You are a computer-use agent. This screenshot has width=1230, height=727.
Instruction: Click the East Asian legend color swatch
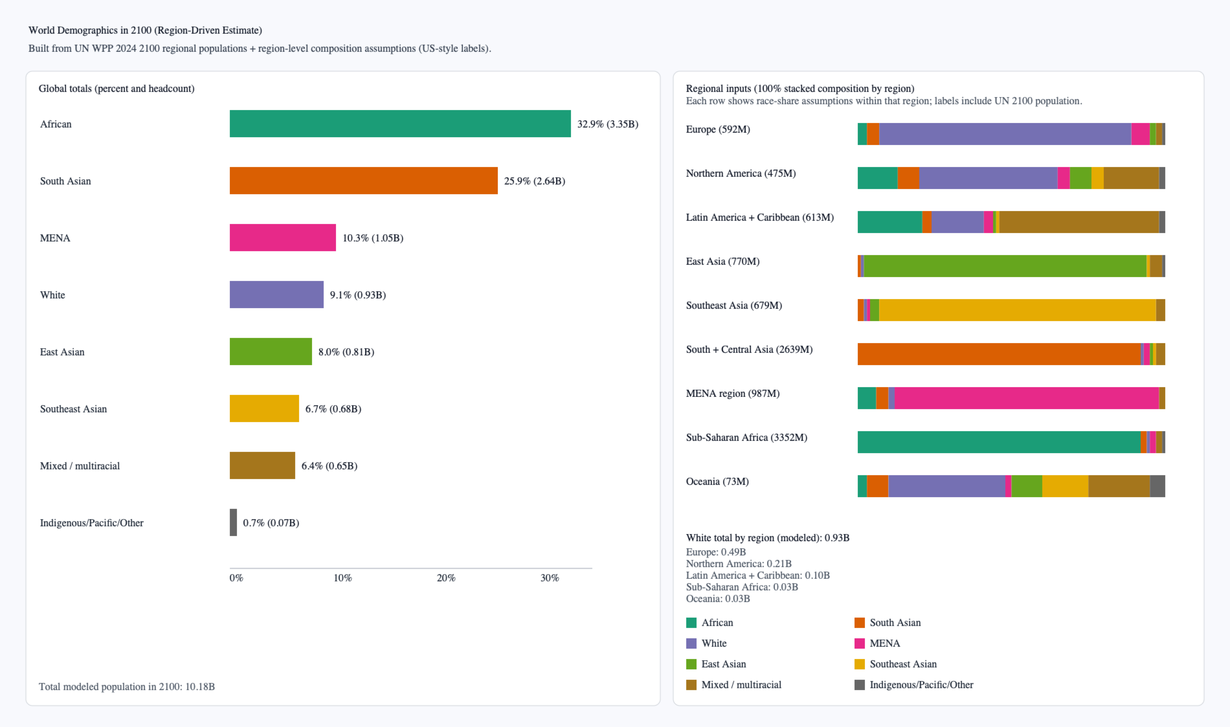click(691, 664)
